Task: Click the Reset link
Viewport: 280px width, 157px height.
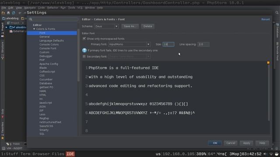Action: tap(266, 19)
